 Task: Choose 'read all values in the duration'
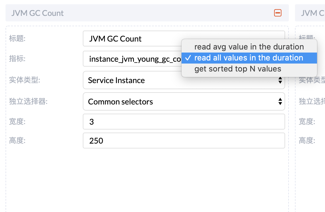249,58
